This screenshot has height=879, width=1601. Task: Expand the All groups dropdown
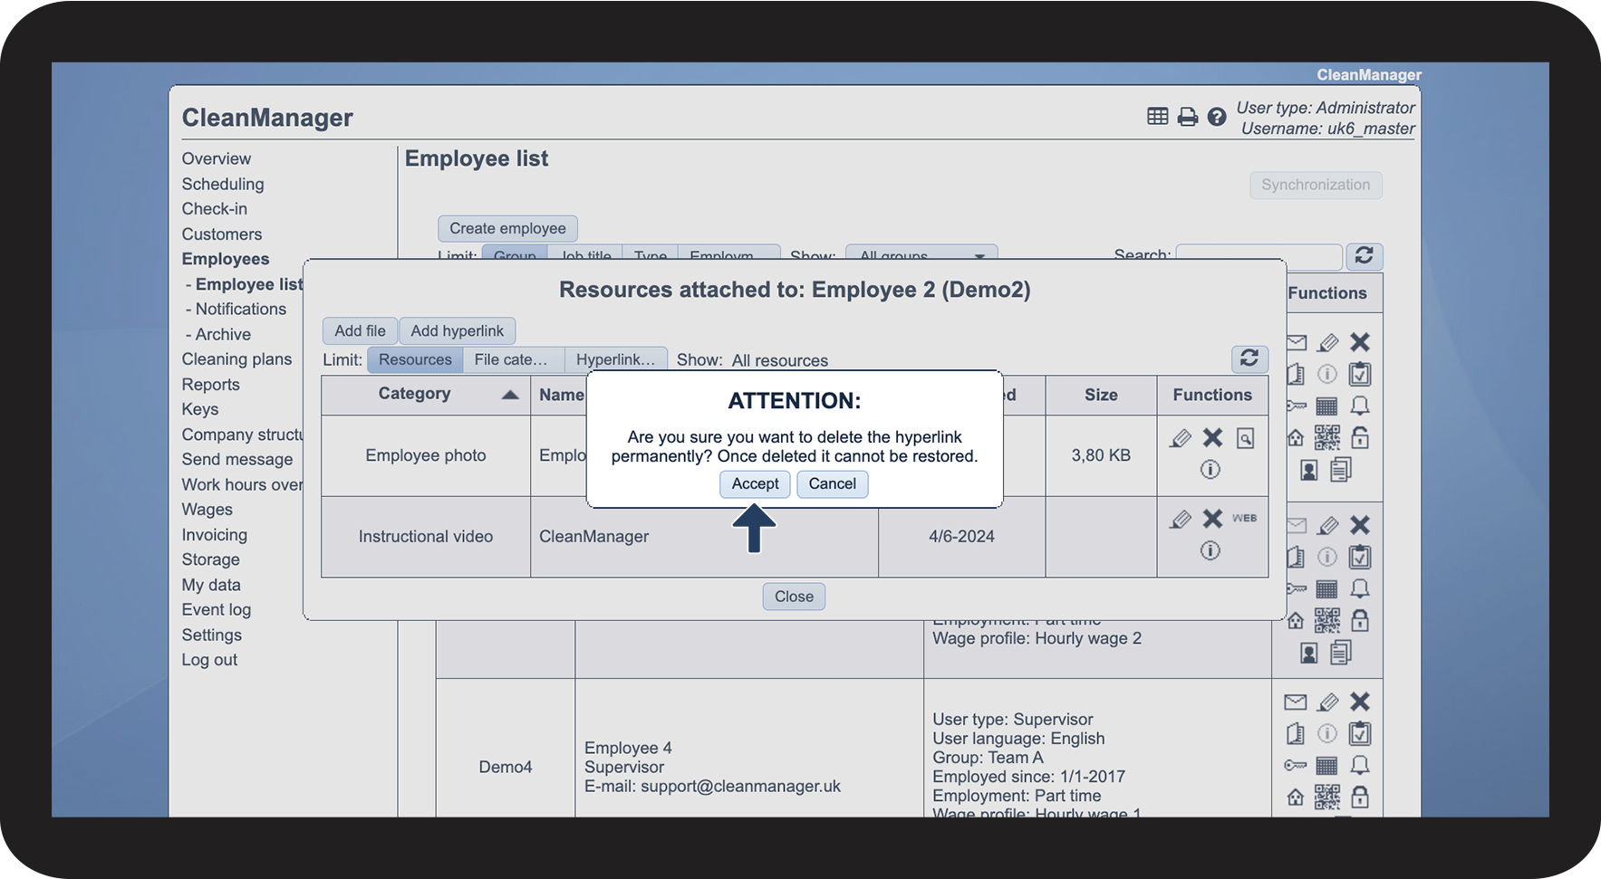pos(921,253)
